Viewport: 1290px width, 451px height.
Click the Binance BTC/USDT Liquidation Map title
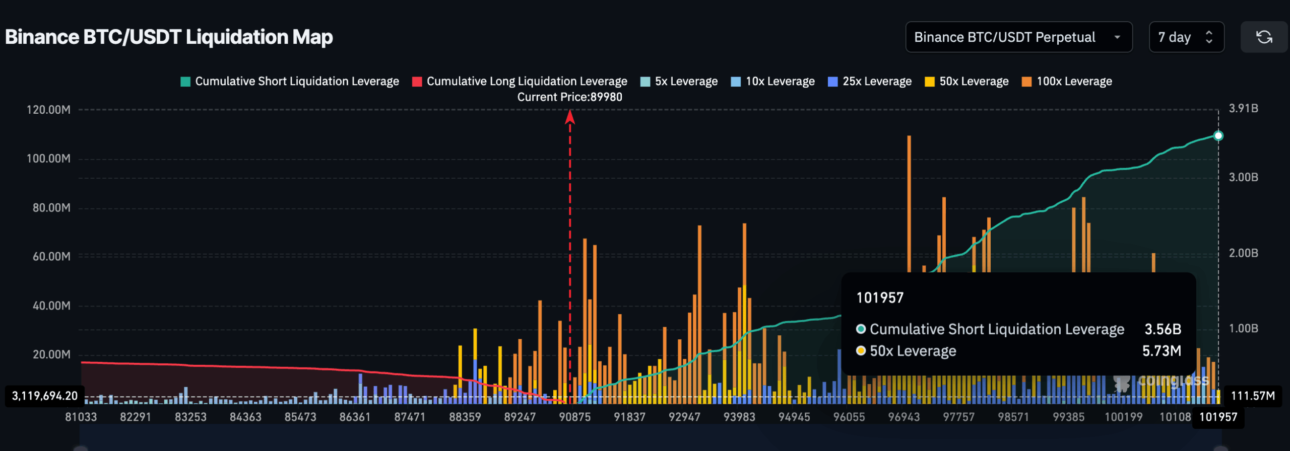click(169, 37)
